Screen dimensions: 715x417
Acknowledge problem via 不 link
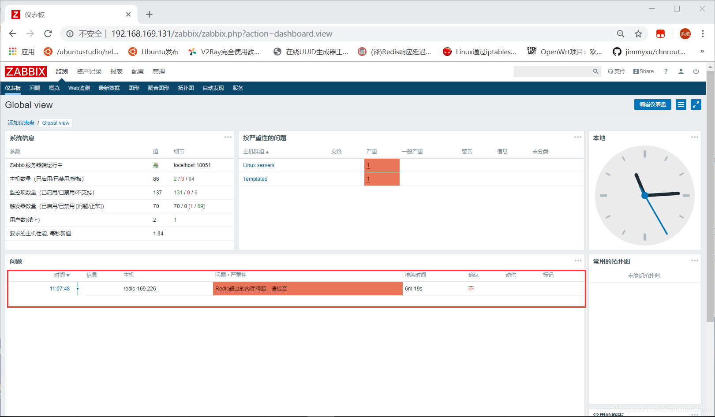tap(471, 289)
